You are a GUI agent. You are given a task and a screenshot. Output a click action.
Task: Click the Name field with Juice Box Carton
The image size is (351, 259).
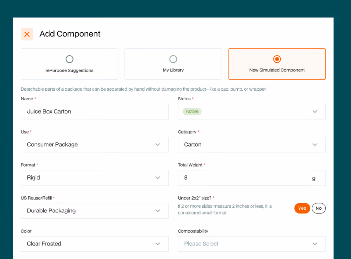click(95, 112)
